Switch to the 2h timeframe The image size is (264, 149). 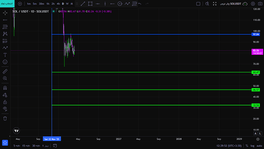(53, 4)
